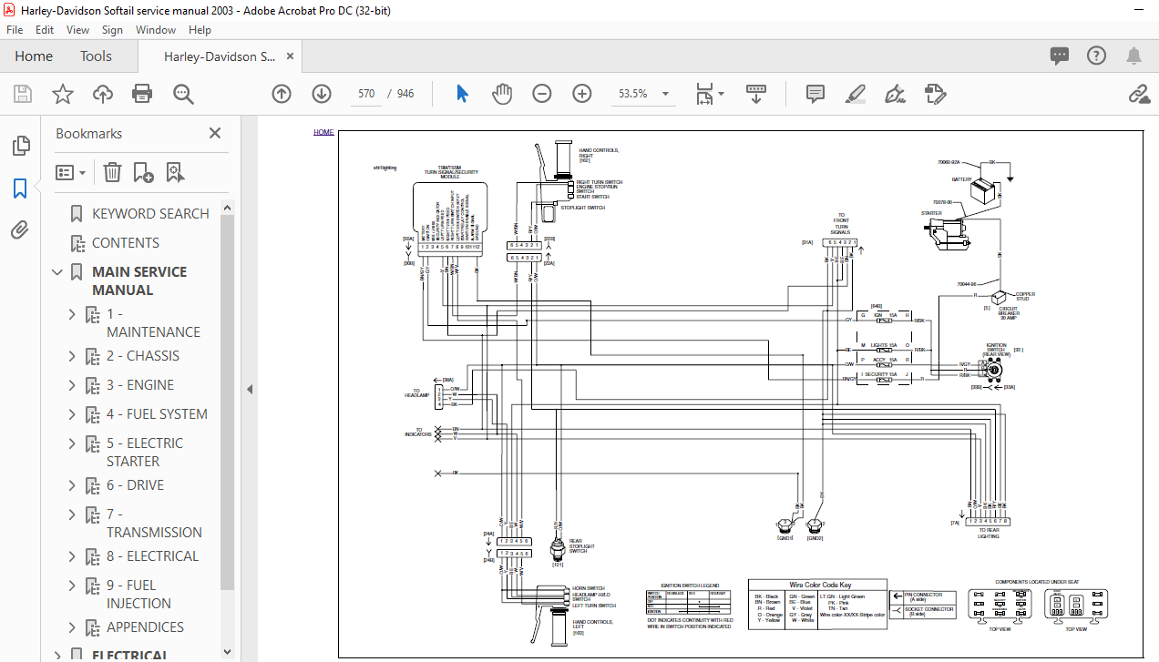Image resolution: width=1159 pixels, height=662 pixels.
Task: Expand the 1 - MAINTENANCE bookmark
Action: pyautogui.click(x=72, y=314)
